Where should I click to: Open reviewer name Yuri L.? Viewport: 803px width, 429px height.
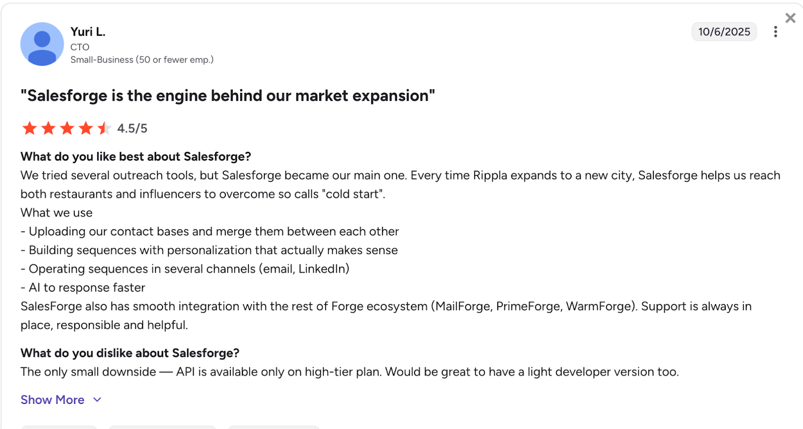click(88, 32)
